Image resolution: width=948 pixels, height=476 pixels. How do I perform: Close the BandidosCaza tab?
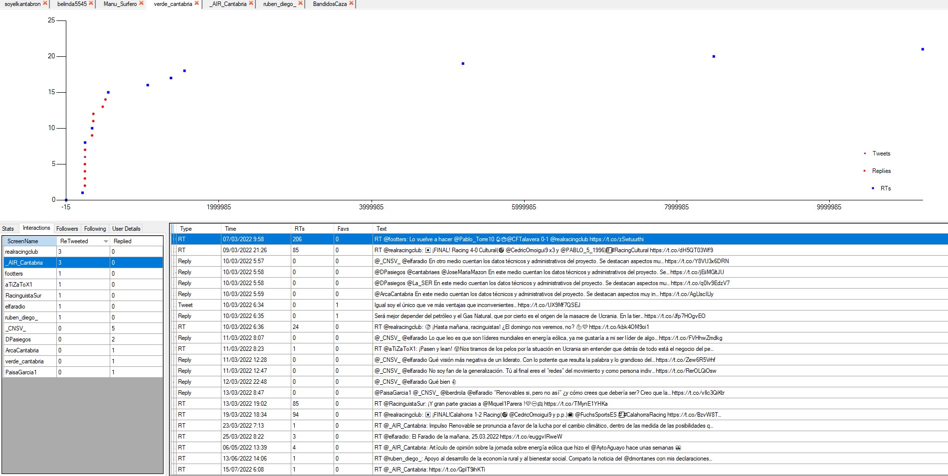click(351, 3)
